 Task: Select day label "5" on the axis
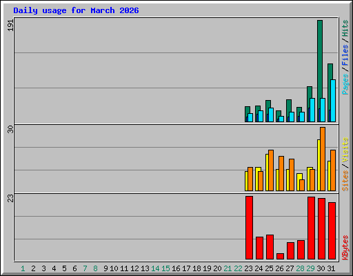[x=64, y=268]
